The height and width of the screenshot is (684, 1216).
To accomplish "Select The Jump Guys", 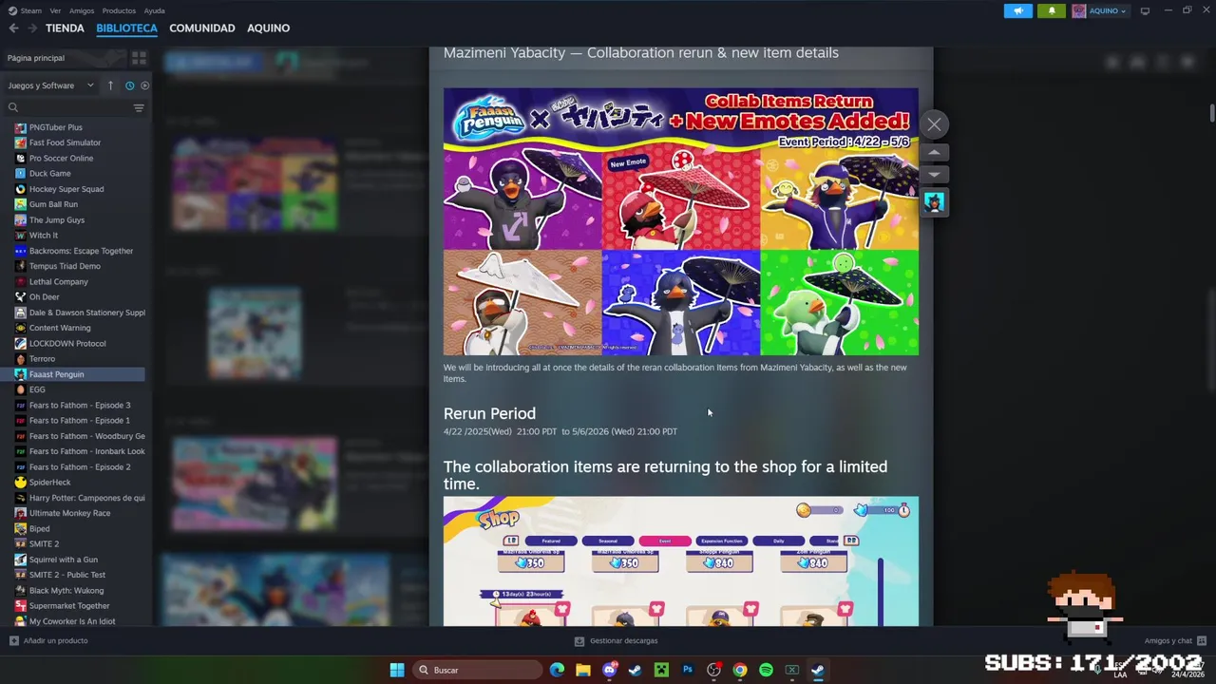I will click(x=56, y=220).
